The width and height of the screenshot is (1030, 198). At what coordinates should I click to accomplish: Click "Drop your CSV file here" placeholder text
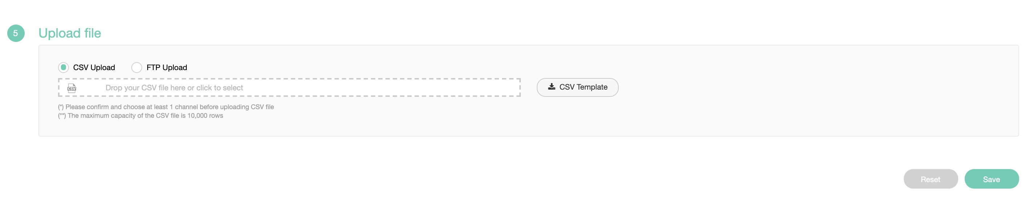(145, 88)
